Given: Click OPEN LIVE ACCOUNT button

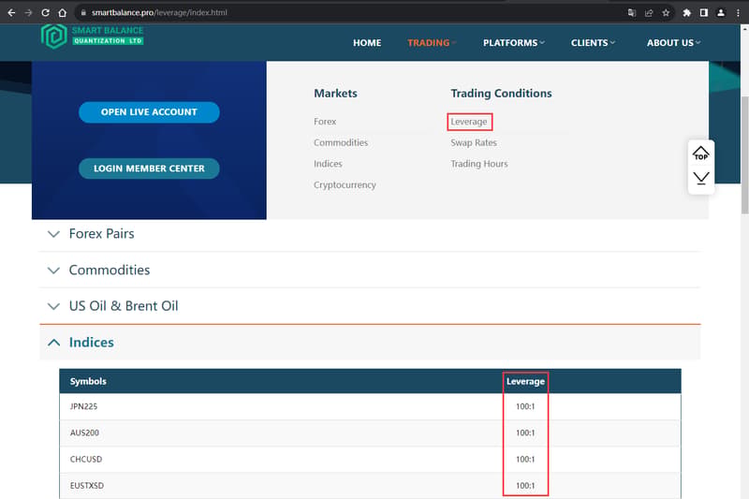Looking at the screenshot, I should click(x=149, y=112).
